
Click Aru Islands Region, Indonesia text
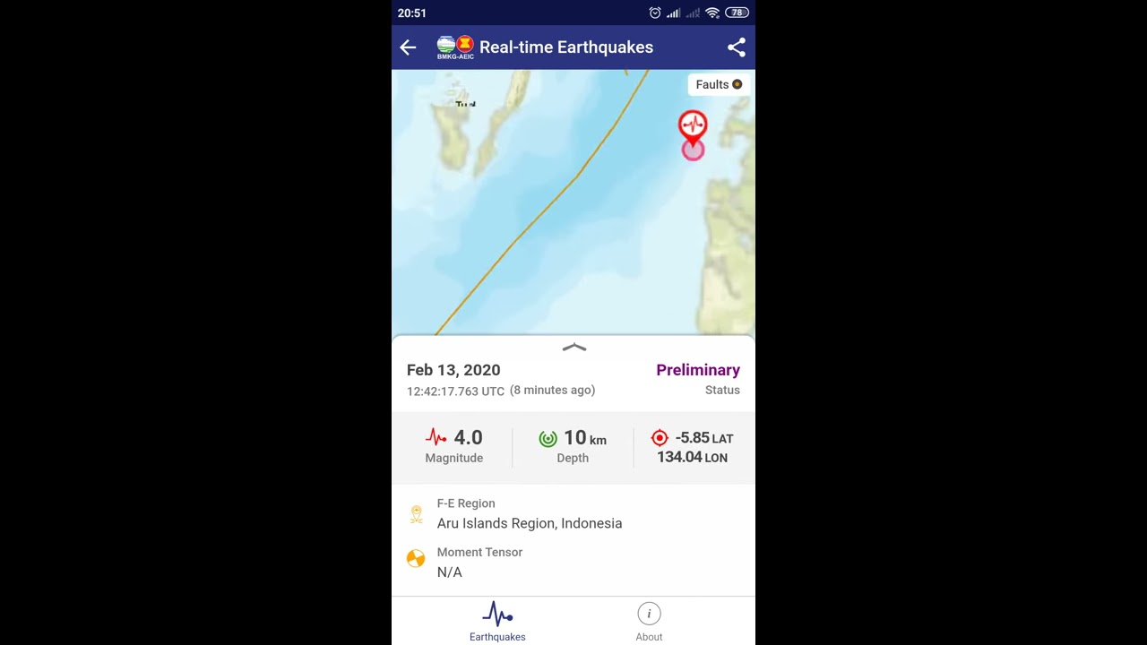click(x=530, y=523)
